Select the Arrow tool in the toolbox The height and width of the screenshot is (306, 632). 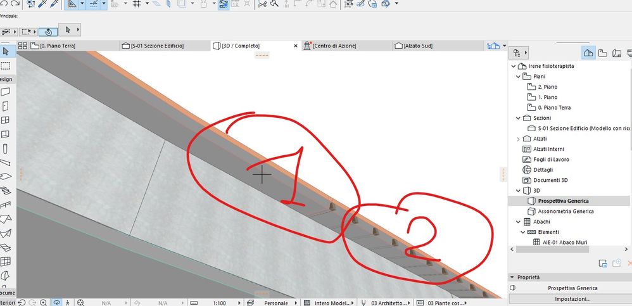click(x=6, y=51)
